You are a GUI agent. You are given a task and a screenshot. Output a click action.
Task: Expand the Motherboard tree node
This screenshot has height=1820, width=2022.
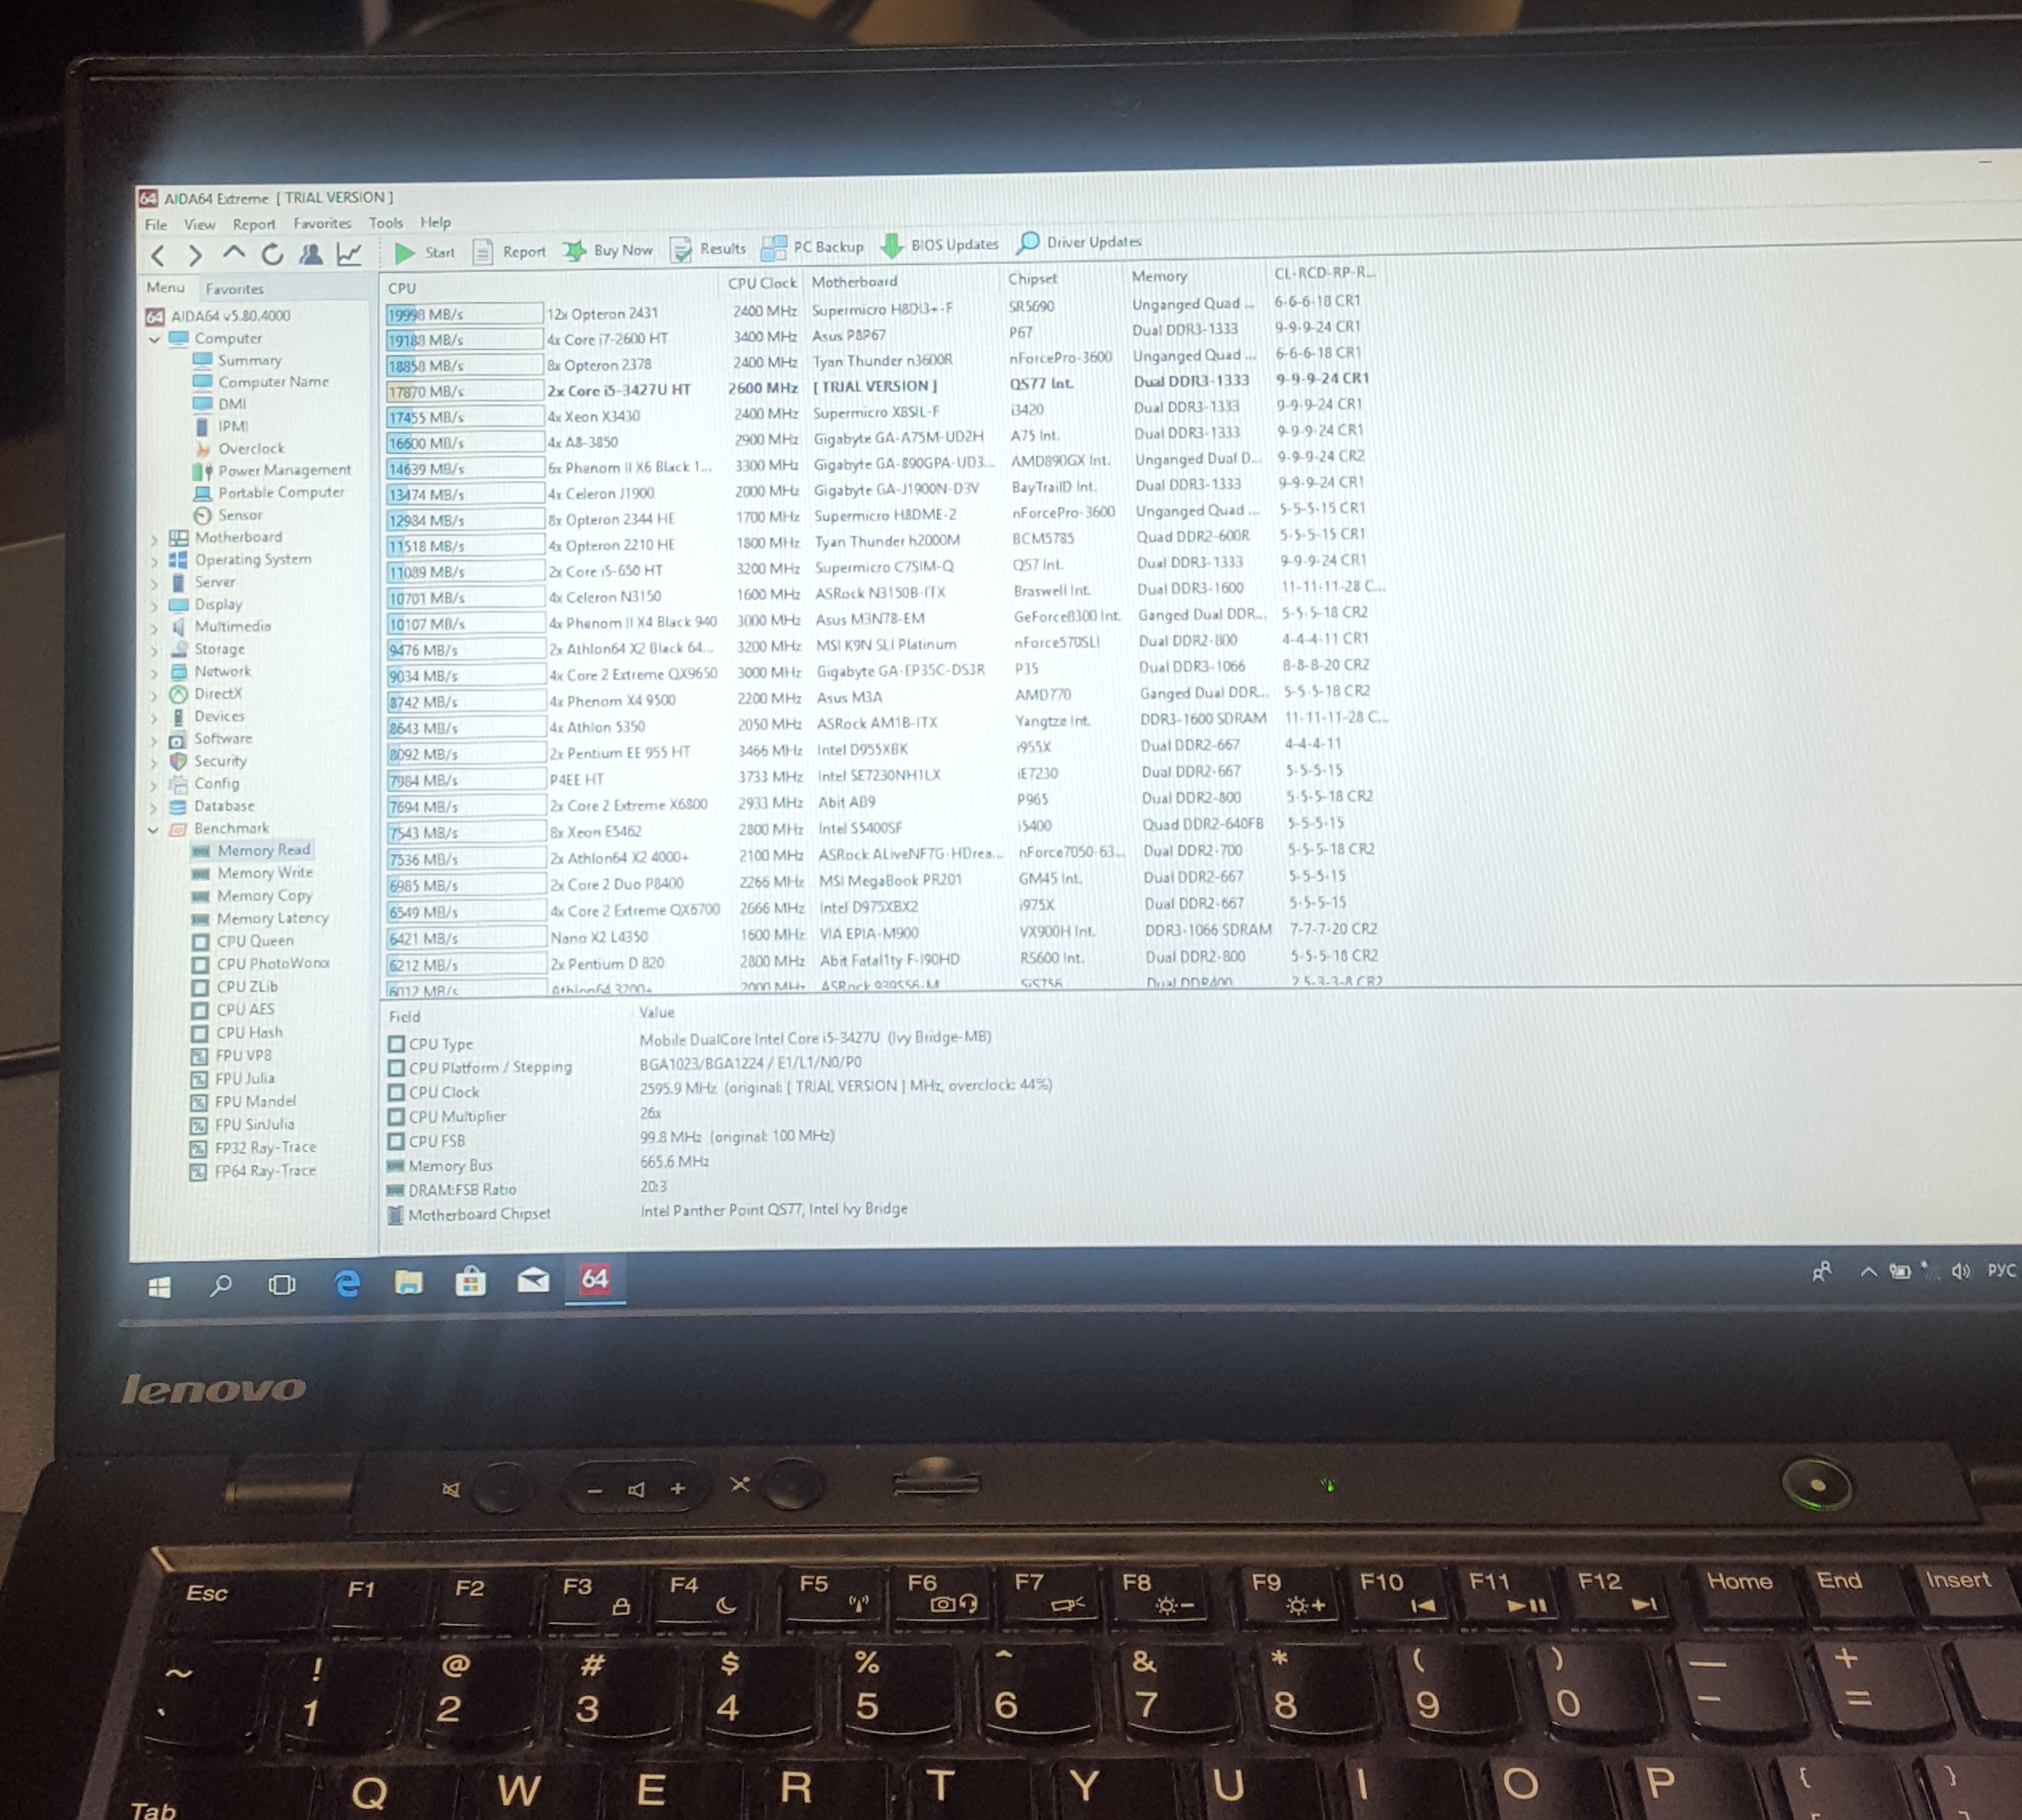pos(154,539)
